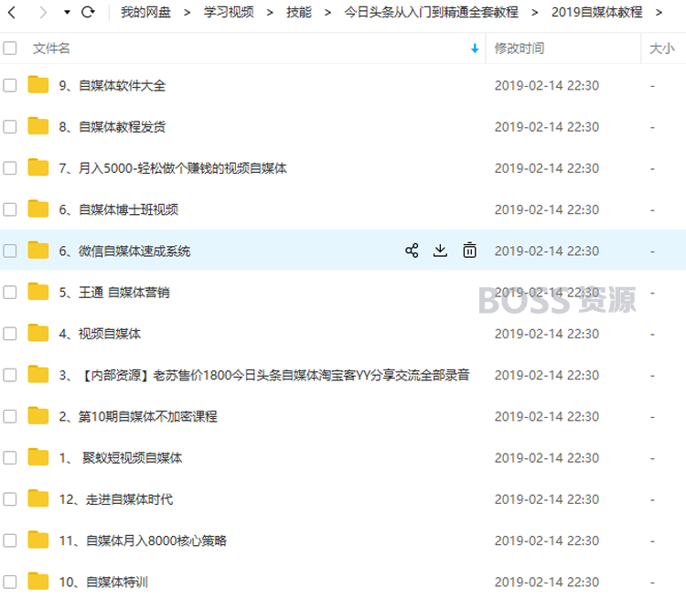
Task: Click folder icon of 2、第10期自媒体不加密课程
Action: coord(38,416)
